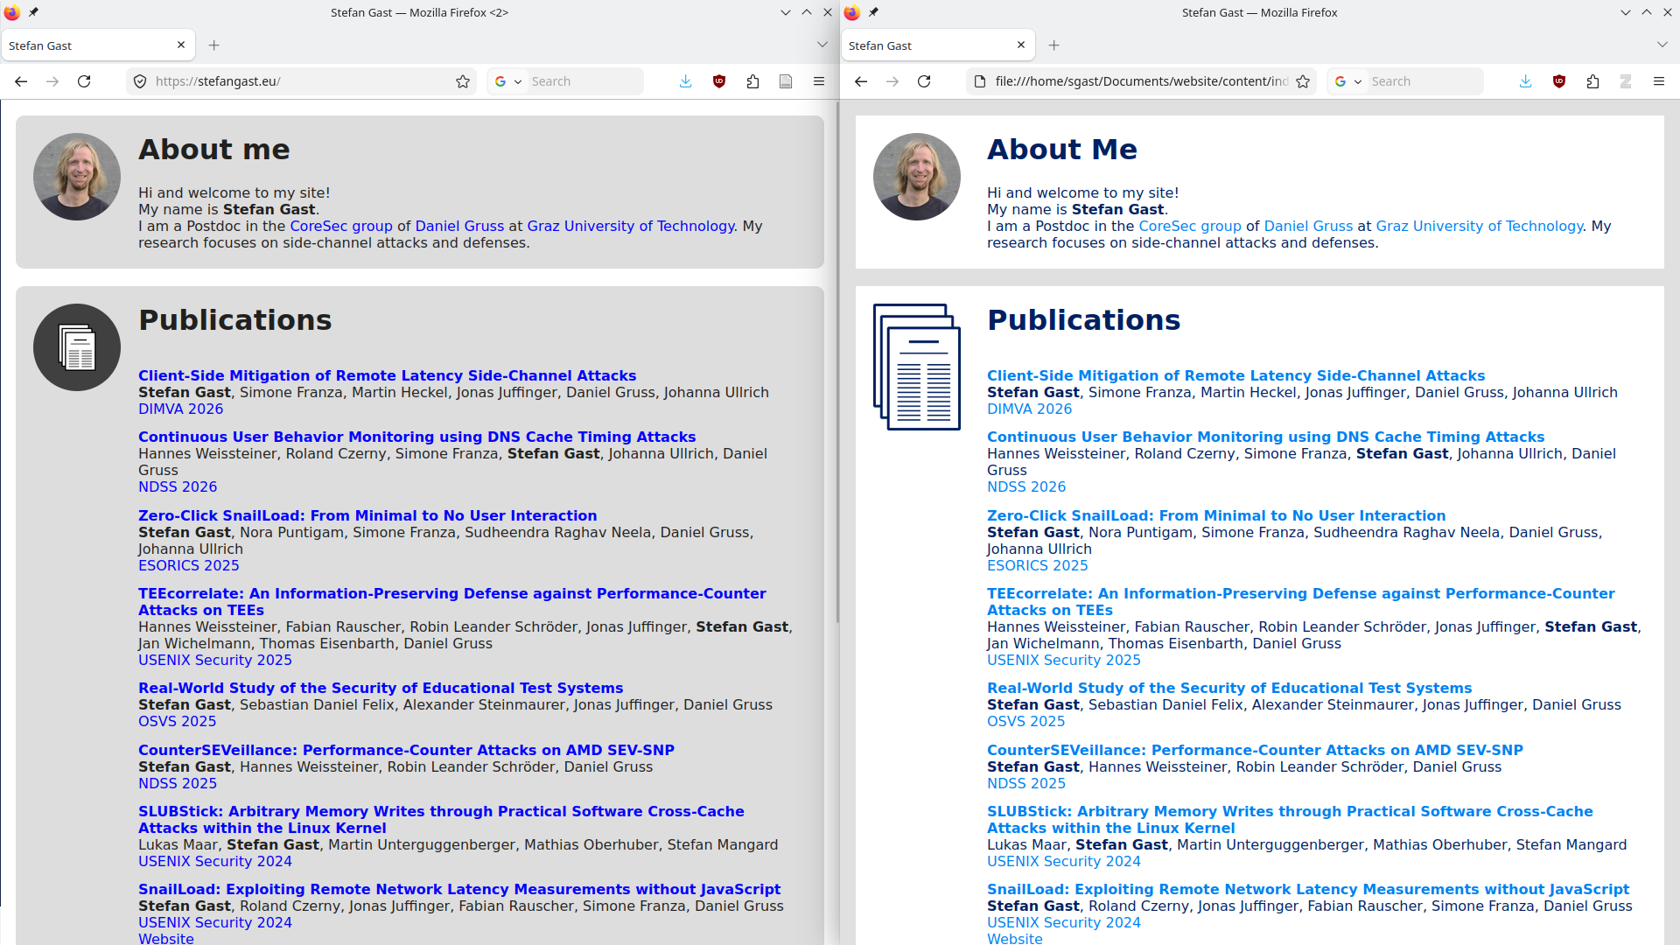Click the greyed Zotero Z icon in local file window
Viewport: 1680px width, 945px height.
click(1626, 81)
